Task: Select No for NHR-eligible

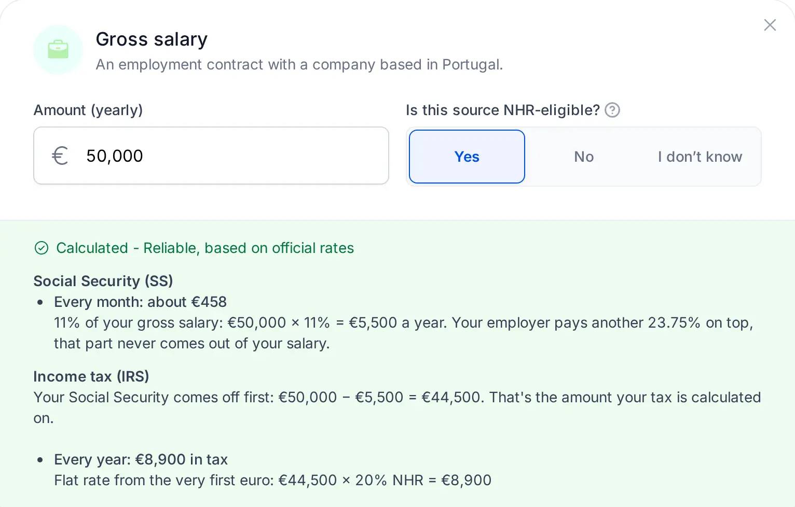Action: tap(584, 157)
